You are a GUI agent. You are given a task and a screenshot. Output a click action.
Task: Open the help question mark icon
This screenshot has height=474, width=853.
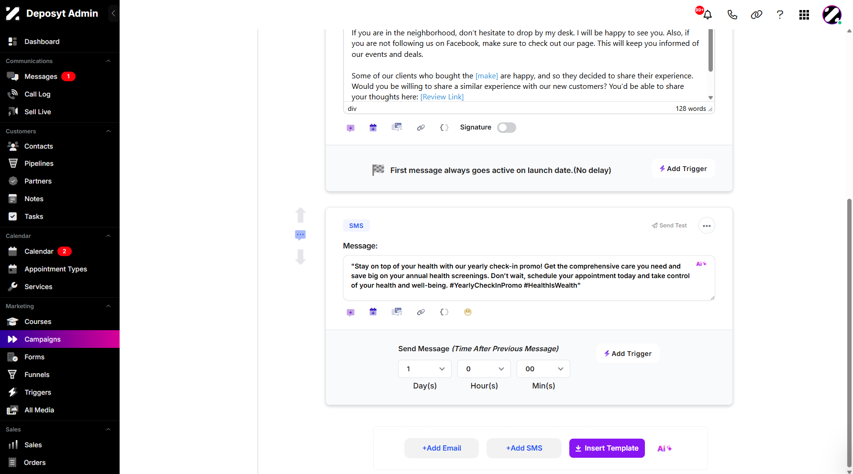(780, 14)
